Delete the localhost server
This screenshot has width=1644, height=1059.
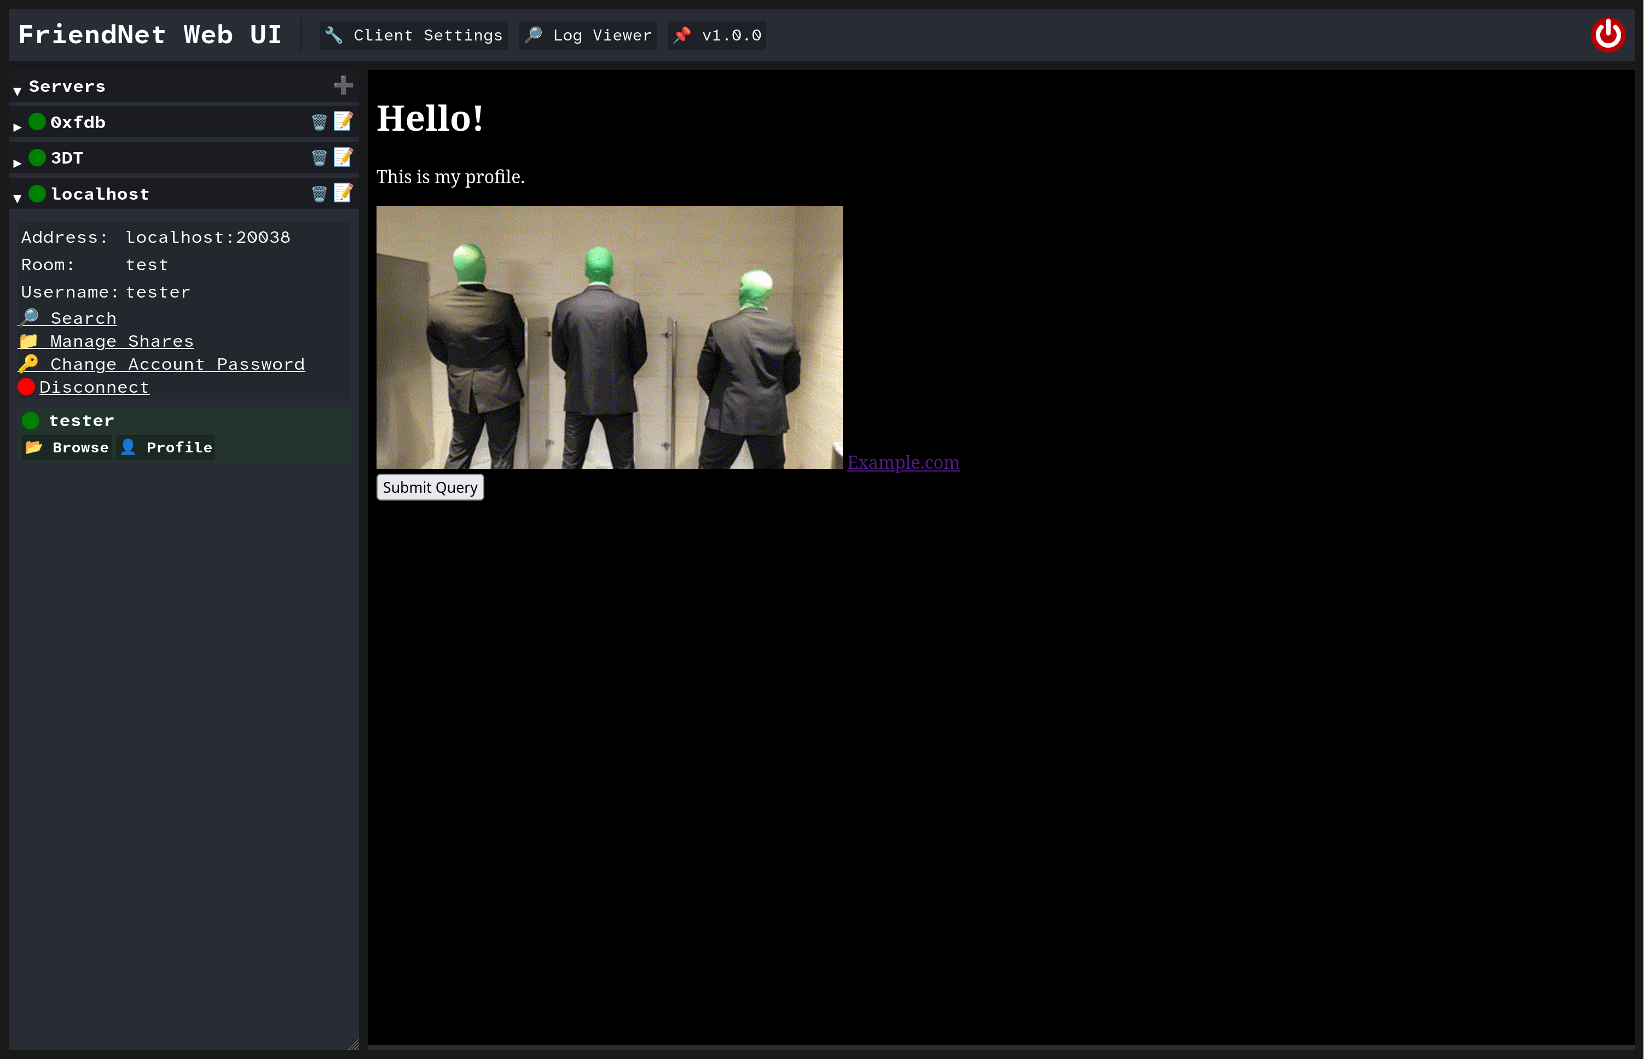pyautogui.click(x=319, y=193)
